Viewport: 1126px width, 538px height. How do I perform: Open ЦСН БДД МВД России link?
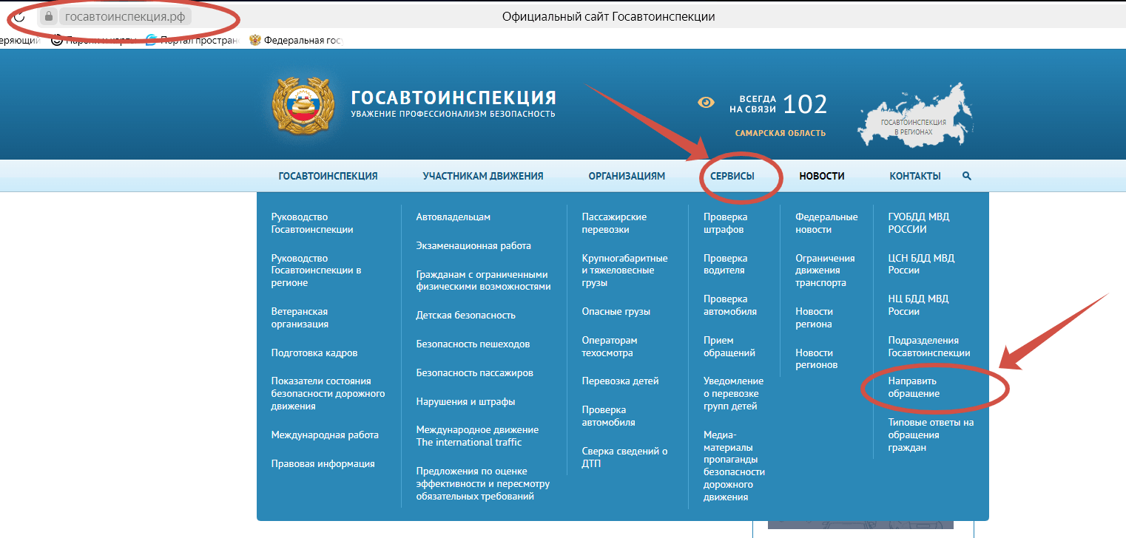coord(921,264)
